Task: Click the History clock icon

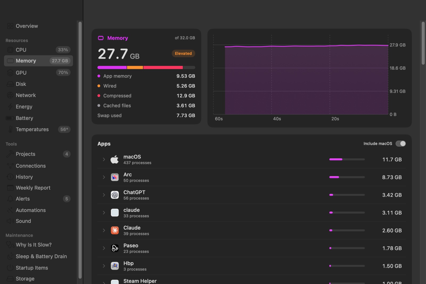Action: pos(10,177)
